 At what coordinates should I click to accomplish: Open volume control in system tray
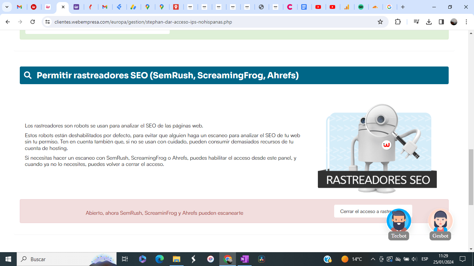tap(414, 259)
